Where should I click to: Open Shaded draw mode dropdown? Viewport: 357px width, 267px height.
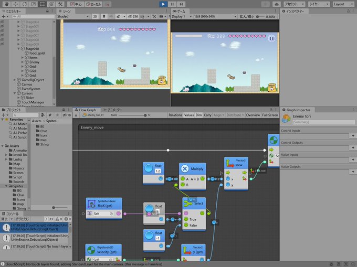73,16
